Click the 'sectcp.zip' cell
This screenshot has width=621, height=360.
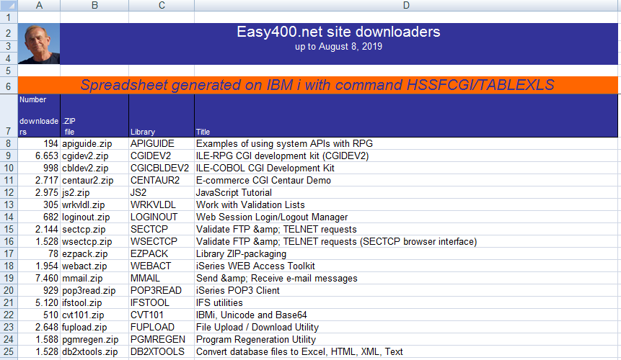94,229
